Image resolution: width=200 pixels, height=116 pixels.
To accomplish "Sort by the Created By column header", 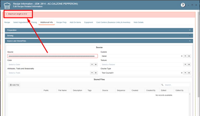I will tap(152, 90).
